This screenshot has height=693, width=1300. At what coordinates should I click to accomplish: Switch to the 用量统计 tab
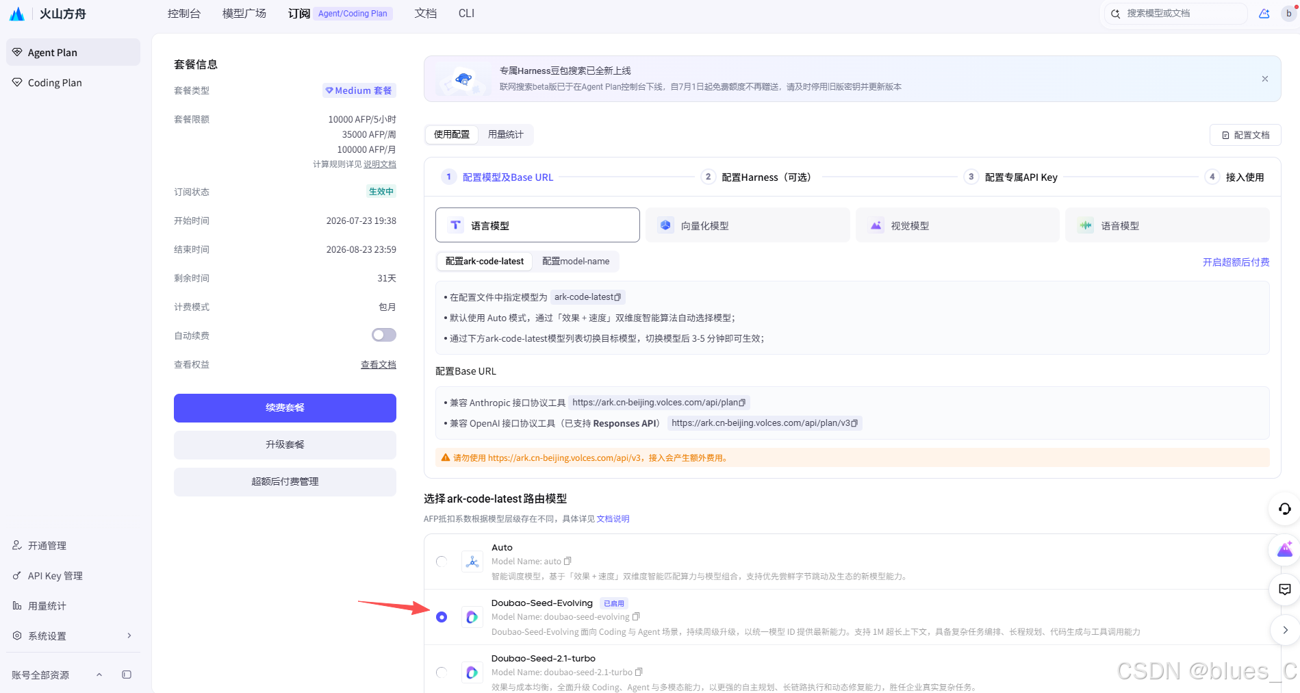(506, 134)
